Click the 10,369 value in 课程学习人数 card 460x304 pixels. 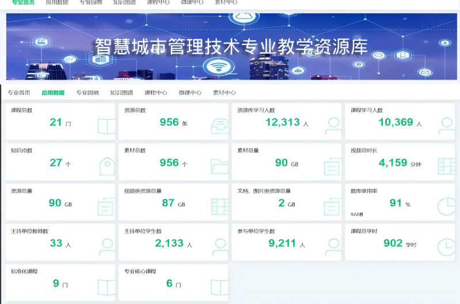(396, 122)
